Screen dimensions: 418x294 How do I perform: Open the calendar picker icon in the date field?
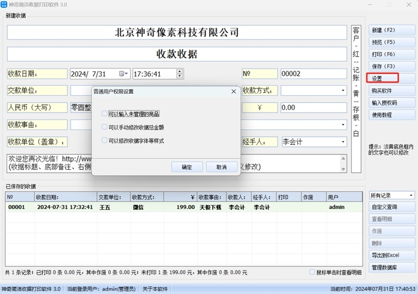(x=122, y=74)
